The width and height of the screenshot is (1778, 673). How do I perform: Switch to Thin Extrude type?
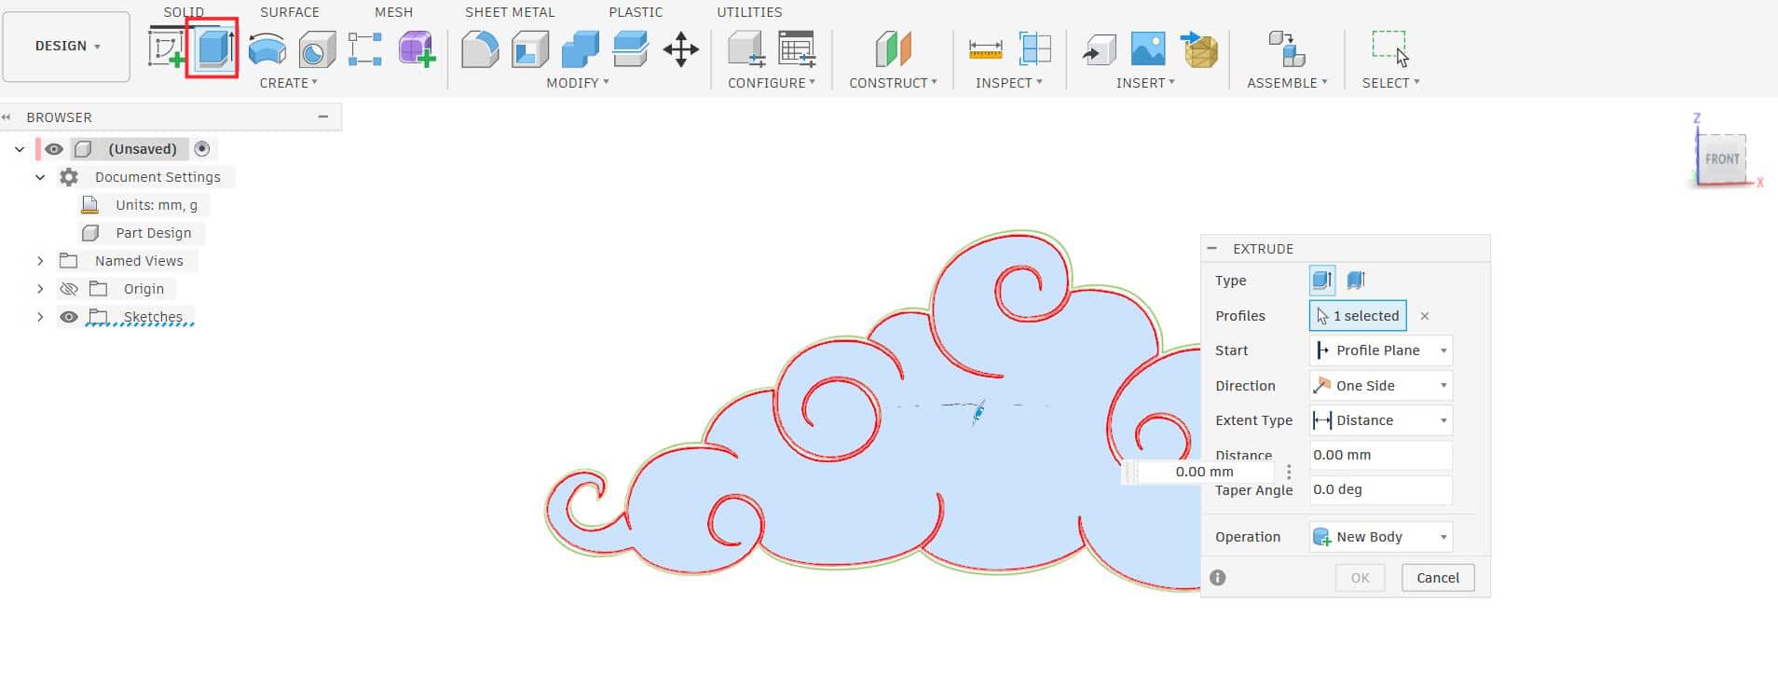tap(1356, 281)
